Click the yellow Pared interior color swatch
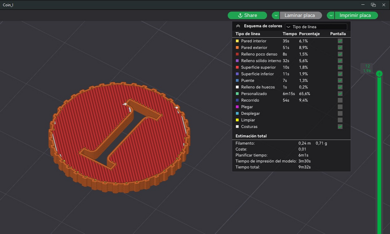 tap(237, 41)
